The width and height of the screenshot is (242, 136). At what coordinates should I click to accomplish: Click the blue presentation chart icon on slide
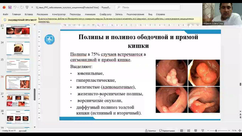[50, 39]
